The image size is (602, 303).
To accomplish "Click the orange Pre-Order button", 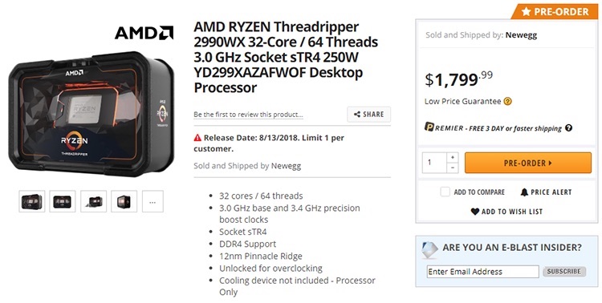I will pyautogui.click(x=528, y=163).
